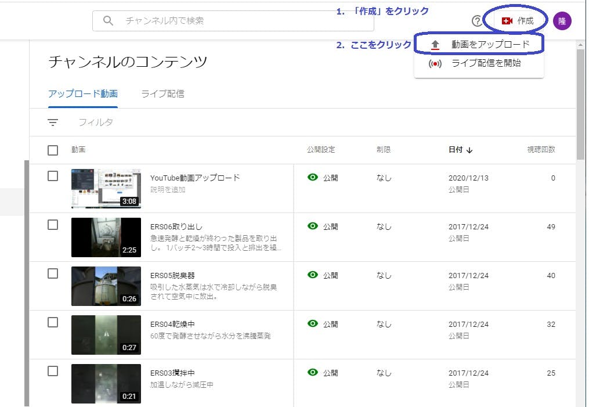Click the help question mark icon
Screen dimensions: 589x407
click(x=477, y=21)
